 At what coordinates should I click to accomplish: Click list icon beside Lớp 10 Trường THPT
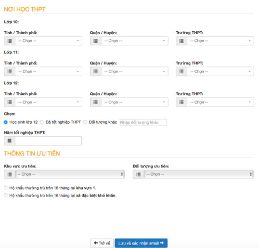[181, 41]
